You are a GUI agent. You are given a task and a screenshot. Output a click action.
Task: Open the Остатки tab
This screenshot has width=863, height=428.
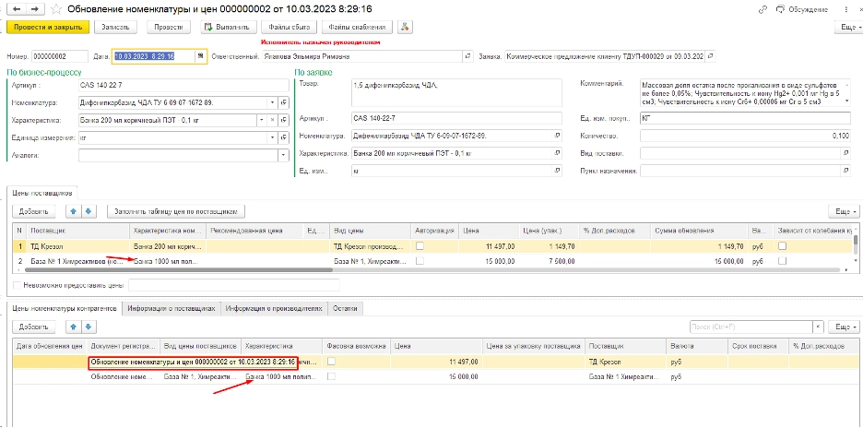click(x=348, y=308)
